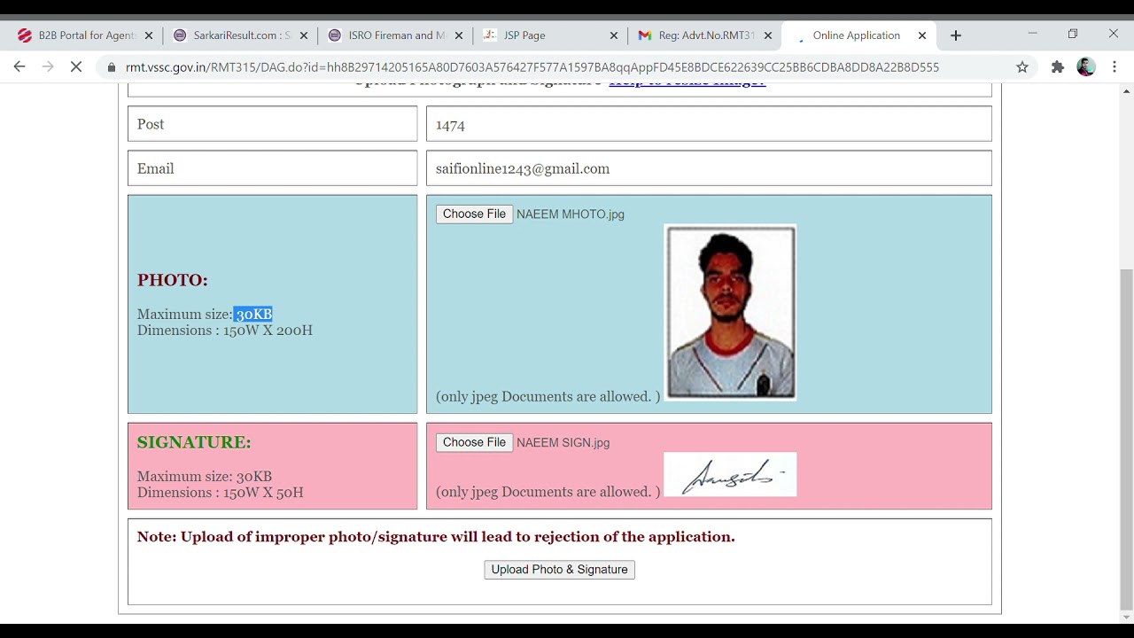Click Dimensions : 150W X 50H text
The height and width of the screenshot is (638, 1134).
(x=221, y=493)
